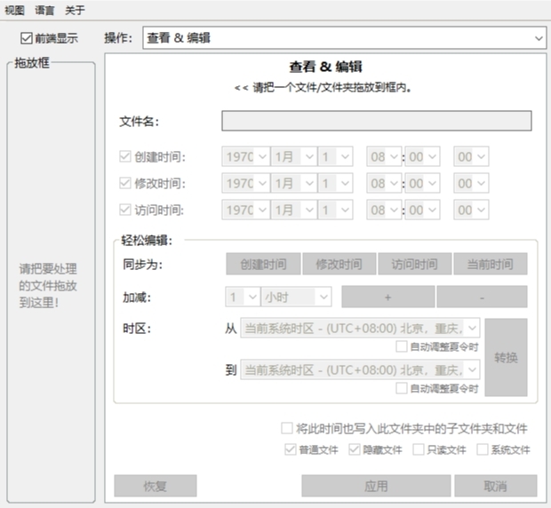Screen dimensions: 551x508
Task: Click the 文件名 input field
Action: click(x=376, y=121)
